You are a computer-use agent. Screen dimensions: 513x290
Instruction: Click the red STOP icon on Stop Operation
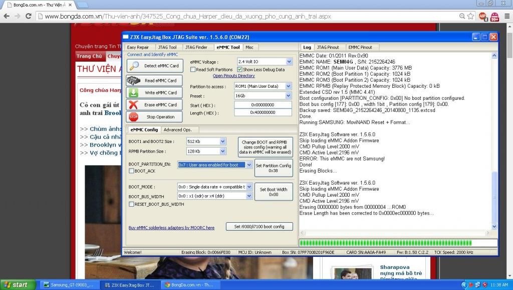coord(133,117)
